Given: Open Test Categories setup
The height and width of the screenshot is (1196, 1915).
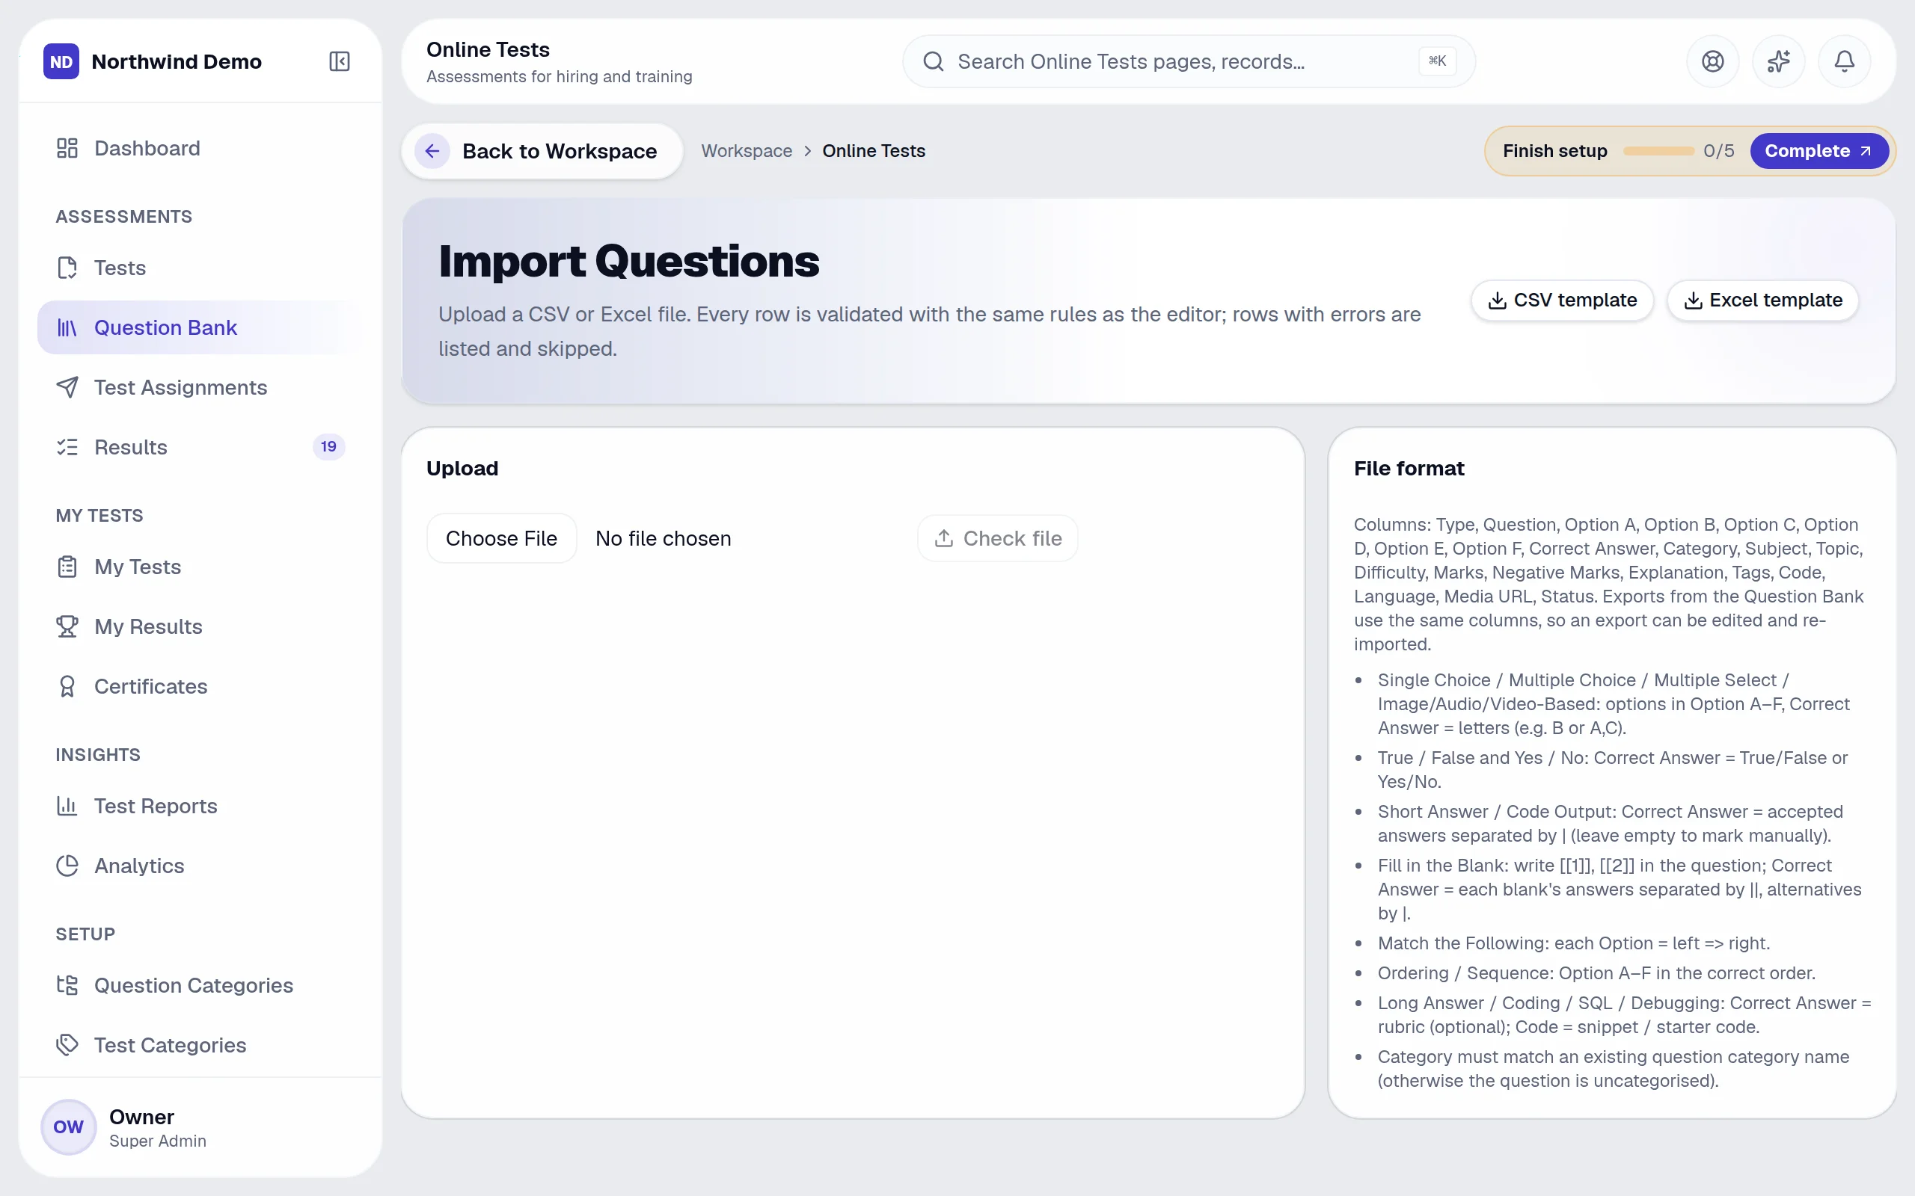Looking at the screenshot, I should click(201, 1046).
